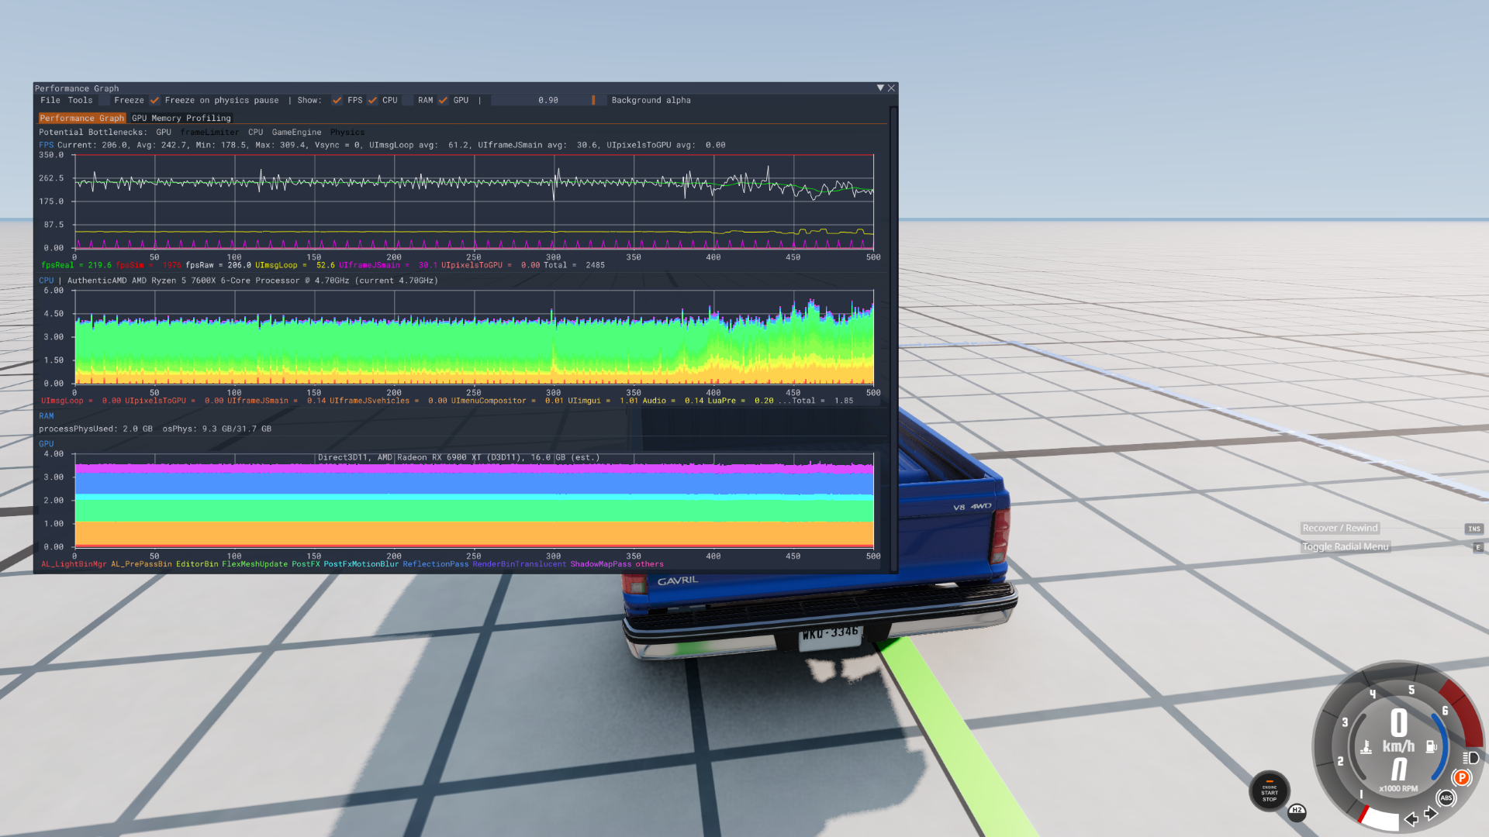Collapse the Performance Graph window triangle
This screenshot has width=1489, height=837.
coord(880,88)
